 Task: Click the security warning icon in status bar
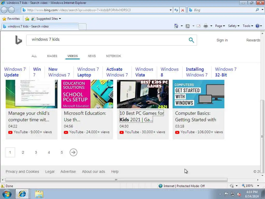coord(3,186)
